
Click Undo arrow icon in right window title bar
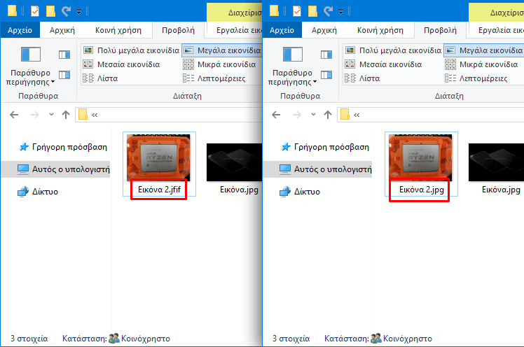click(x=328, y=11)
